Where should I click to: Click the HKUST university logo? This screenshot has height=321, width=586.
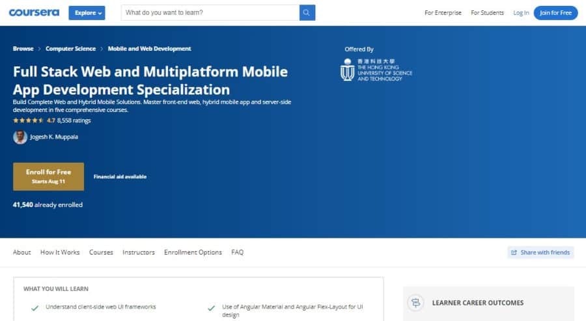[x=376, y=70]
